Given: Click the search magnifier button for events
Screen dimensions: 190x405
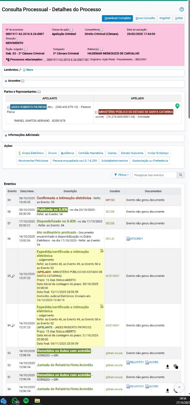Looking at the screenshot, I should point(181,175).
